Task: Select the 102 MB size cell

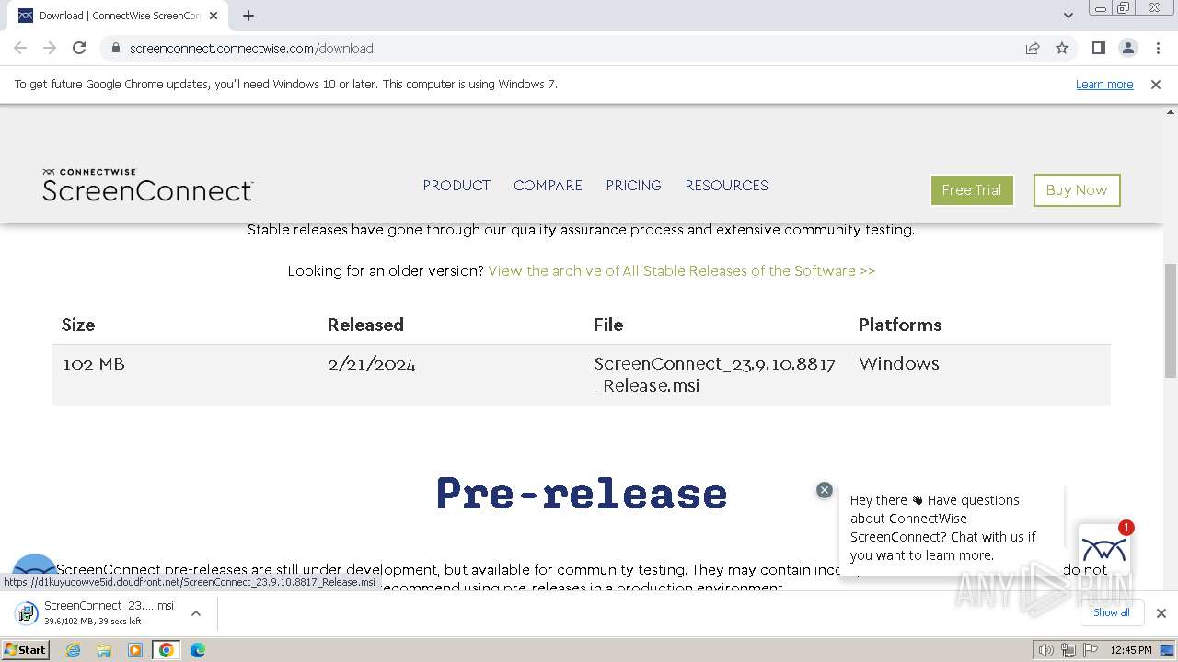Action: point(94,364)
